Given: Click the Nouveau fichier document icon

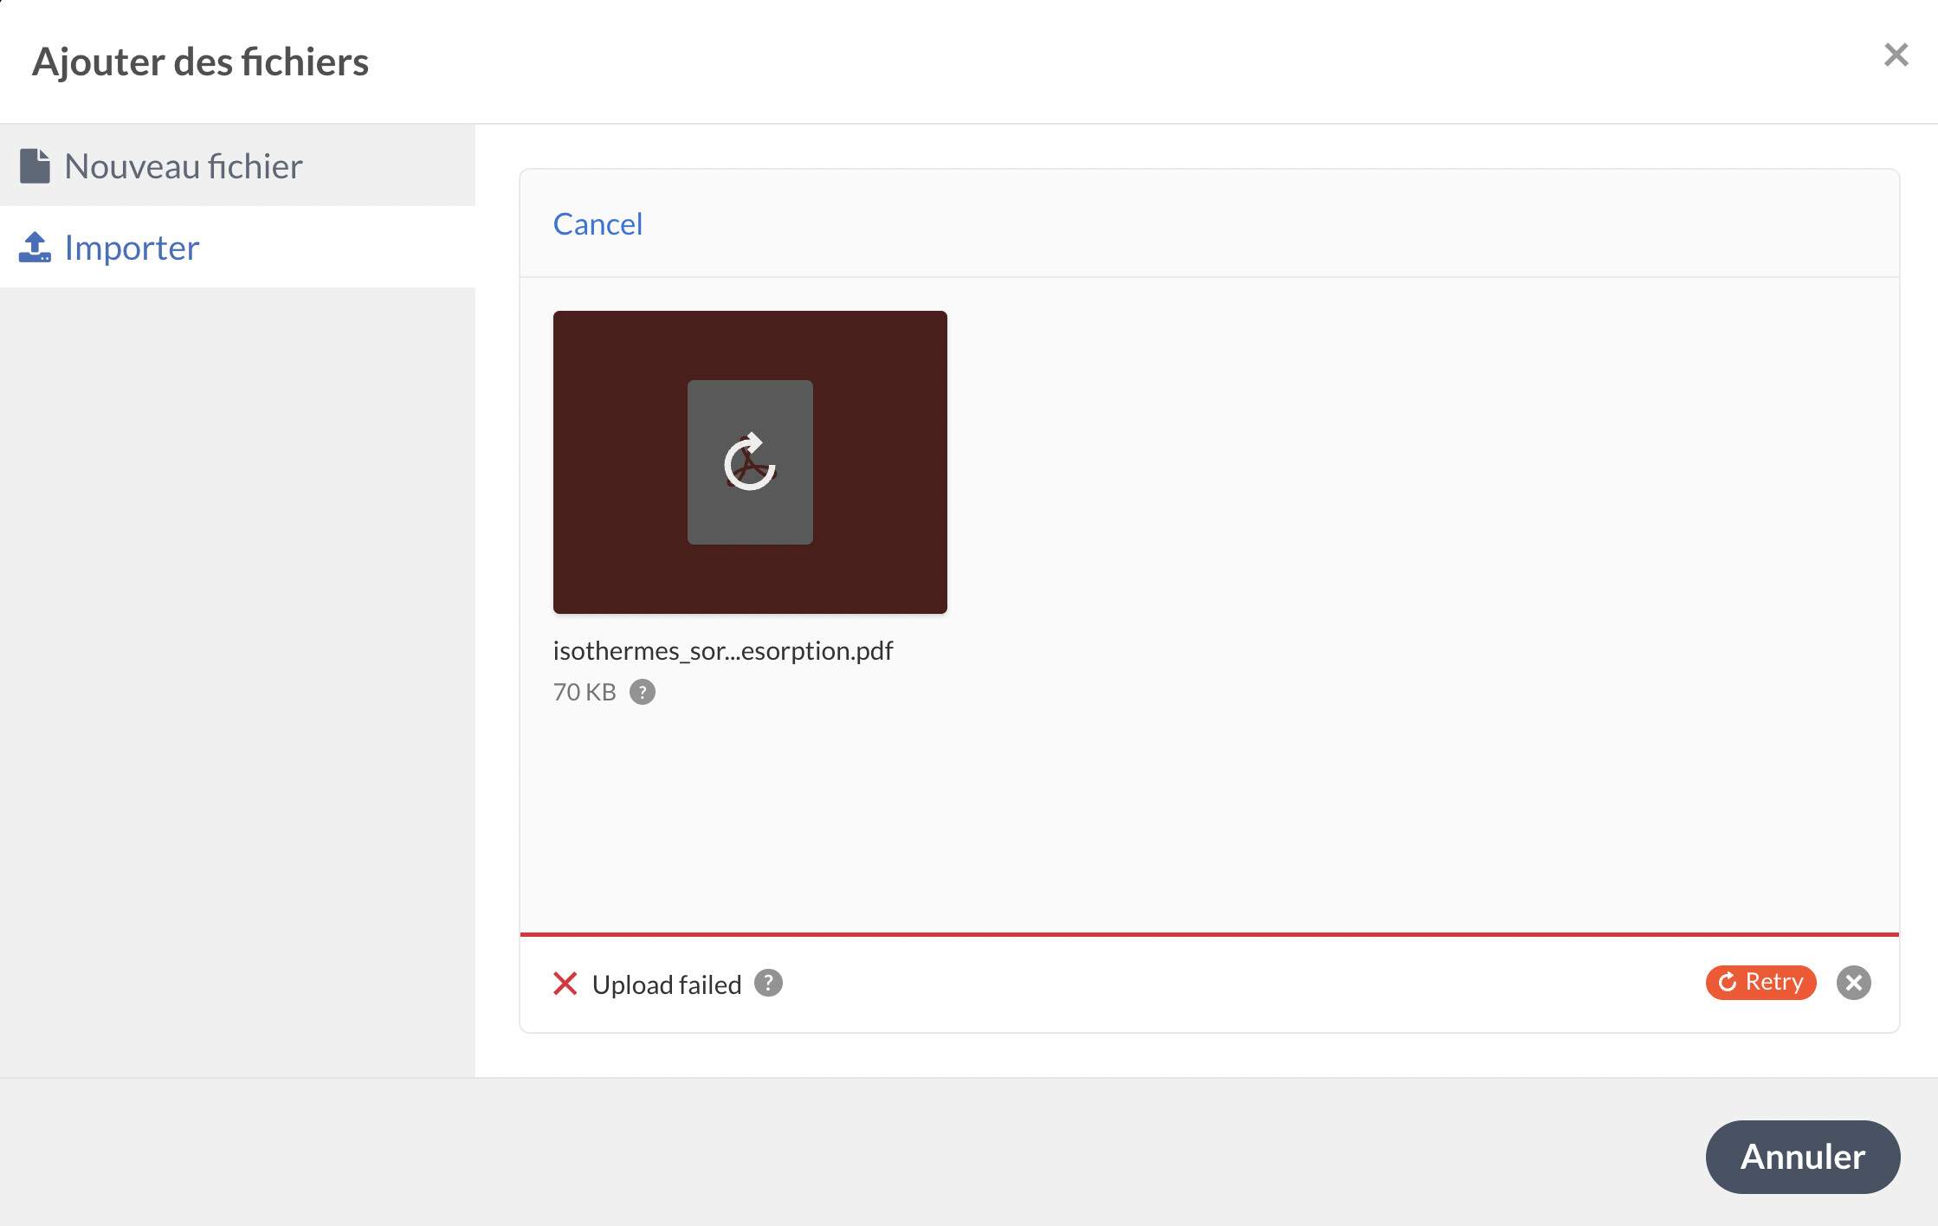Looking at the screenshot, I should click(36, 166).
